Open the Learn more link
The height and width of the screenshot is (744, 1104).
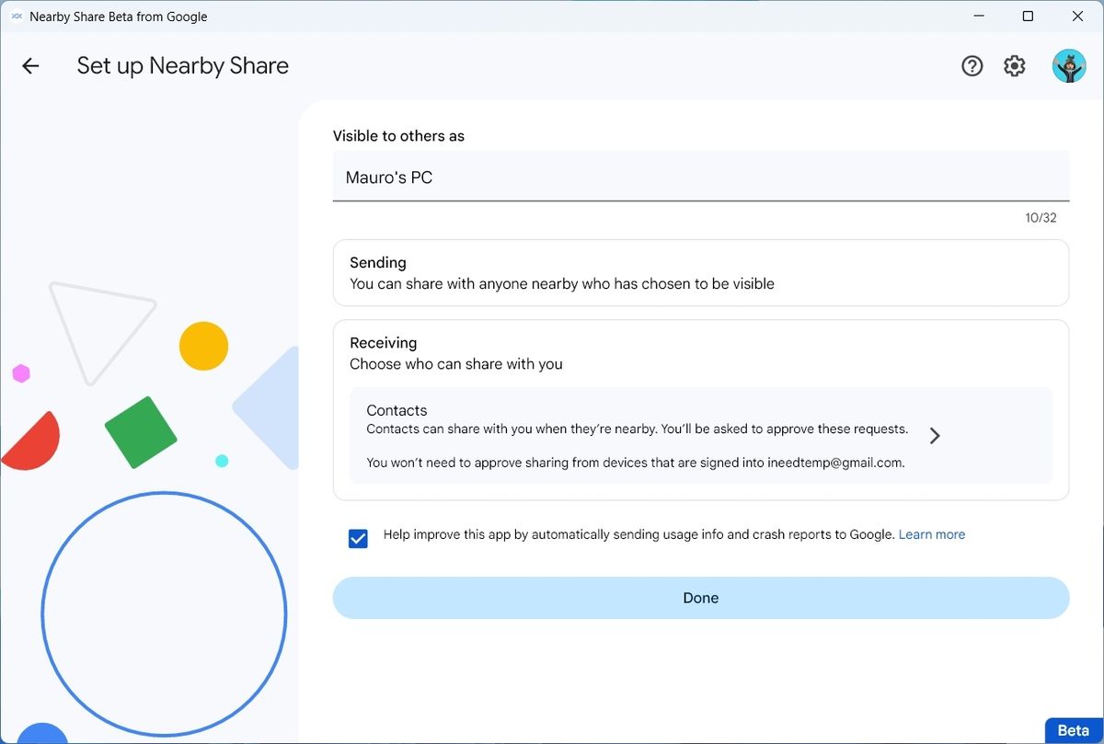click(931, 533)
